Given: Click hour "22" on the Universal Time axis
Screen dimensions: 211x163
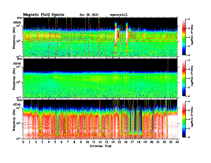Looking at the screenshot, I should click(164, 142).
